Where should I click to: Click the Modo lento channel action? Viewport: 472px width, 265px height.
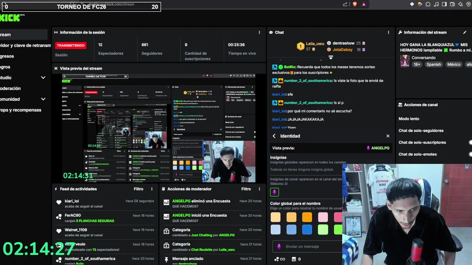409,119
